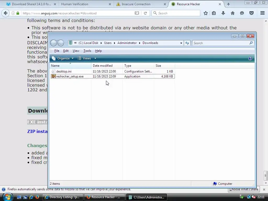The height and width of the screenshot is (201, 268).
Task: Expand arrow after Administrator breadcrumb
Action: click(140, 43)
